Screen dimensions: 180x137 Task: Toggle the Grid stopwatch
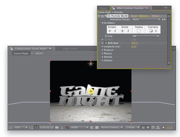coord(106,36)
